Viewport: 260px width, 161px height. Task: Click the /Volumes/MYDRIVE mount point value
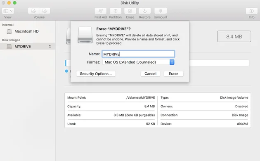[x=141, y=97]
